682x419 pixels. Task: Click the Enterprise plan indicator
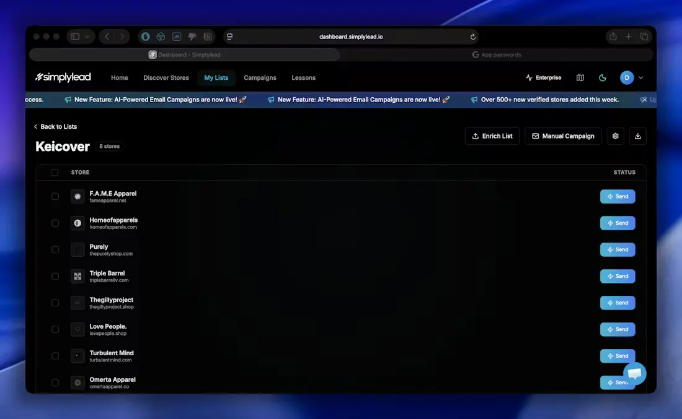click(543, 78)
